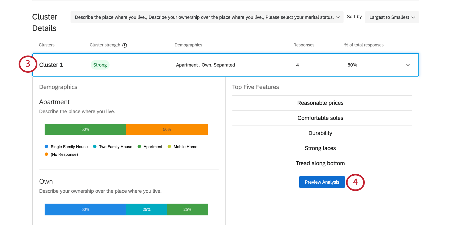The image size is (451, 225).
Task: Toggle the (No Response) legend dot
Action: coord(46,154)
